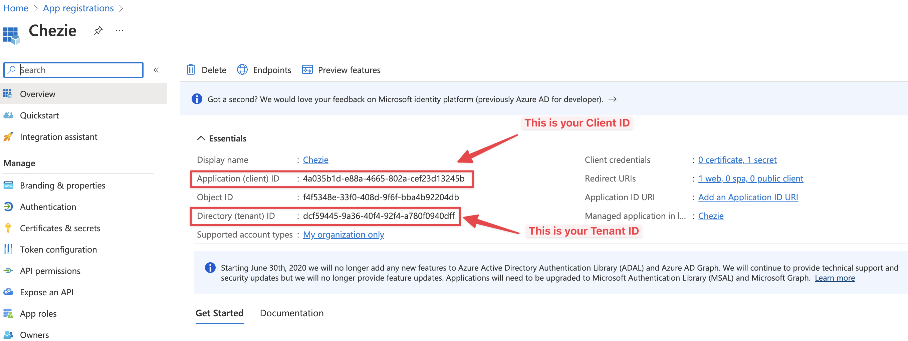Click the Endpoints globe icon

coord(242,70)
